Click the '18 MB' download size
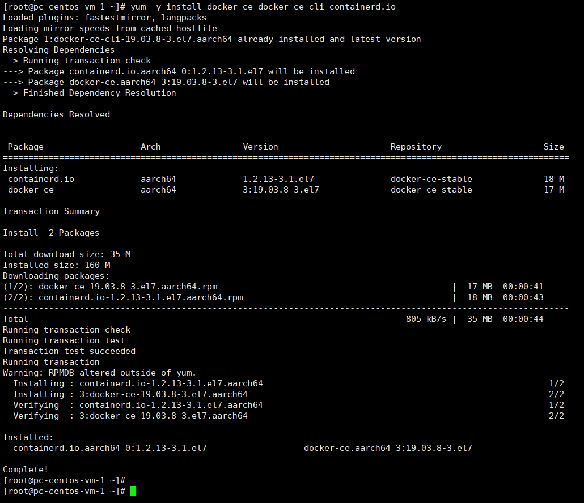584x503 pixels. coord(480,298)
